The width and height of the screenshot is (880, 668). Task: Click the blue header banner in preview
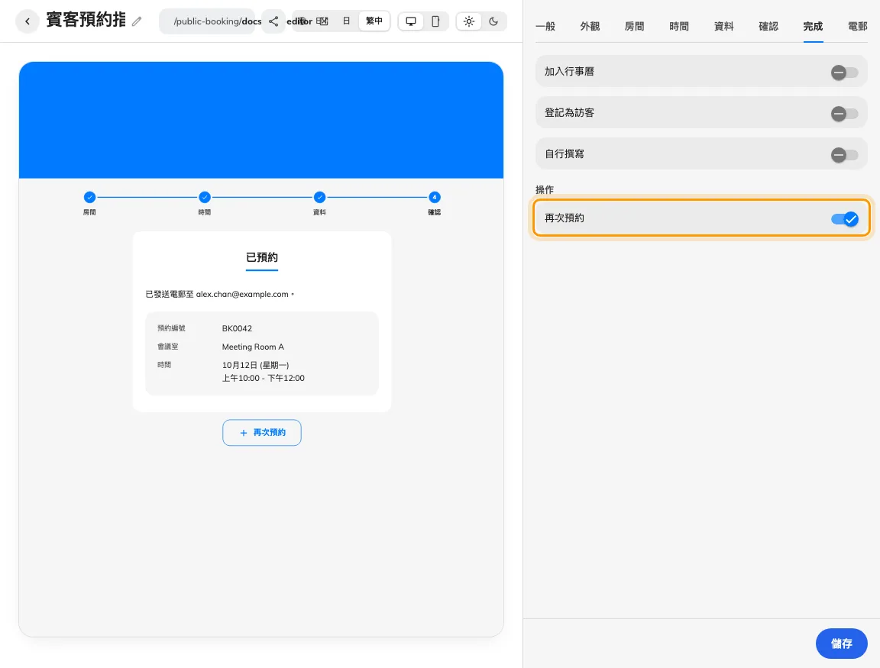(261, 120)
